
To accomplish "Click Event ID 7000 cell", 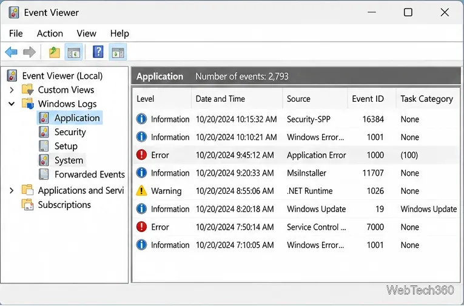I will click(375, 227).
